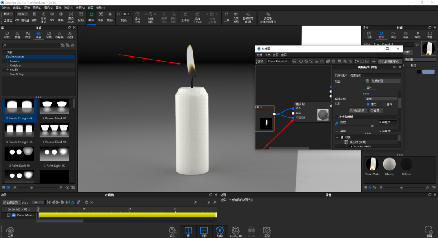Select the Dolly (推移) camera tool
The image size is (438, 238).
coord(110,17)
